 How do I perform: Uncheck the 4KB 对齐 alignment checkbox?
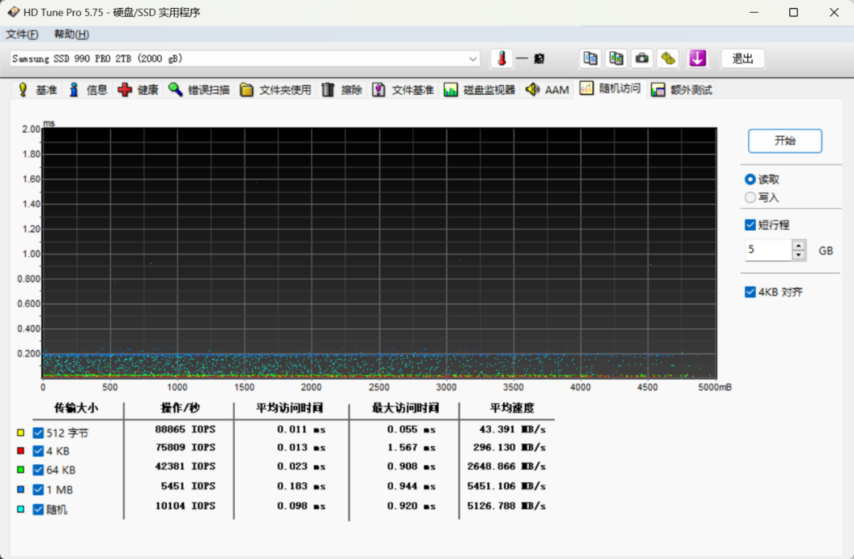pyautogui.click(x=750, y=293)
